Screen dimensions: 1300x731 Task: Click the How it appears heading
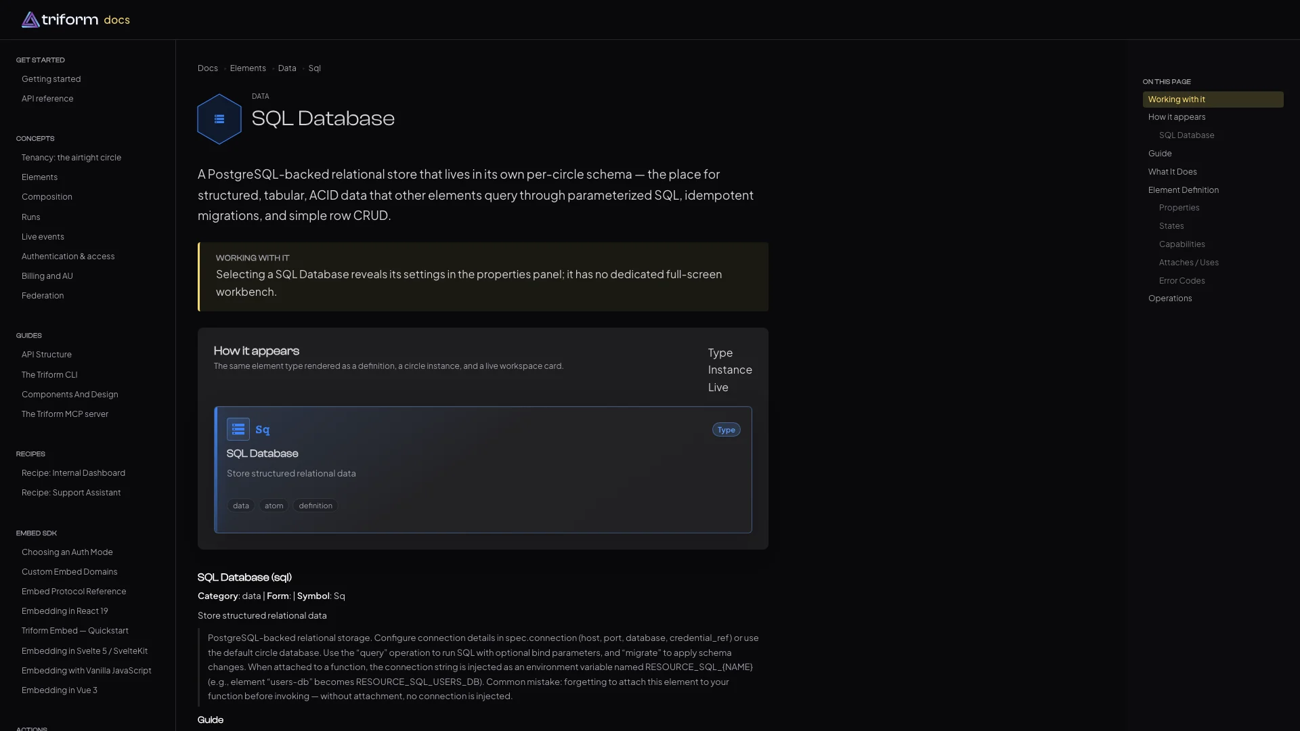[x=257, y=351]
